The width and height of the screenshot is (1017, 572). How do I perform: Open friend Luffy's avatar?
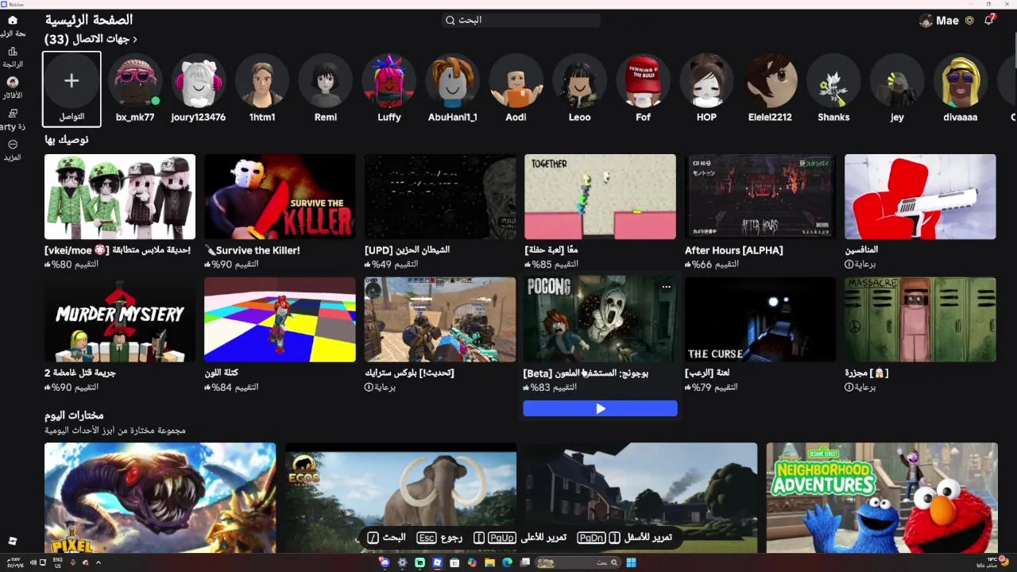point(389,81)
